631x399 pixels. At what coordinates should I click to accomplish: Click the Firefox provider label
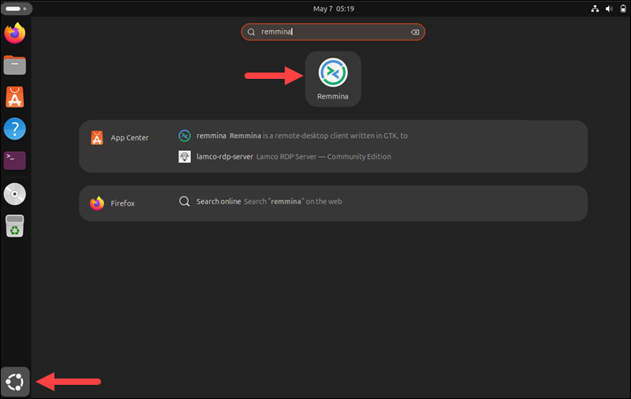point(123,203)
